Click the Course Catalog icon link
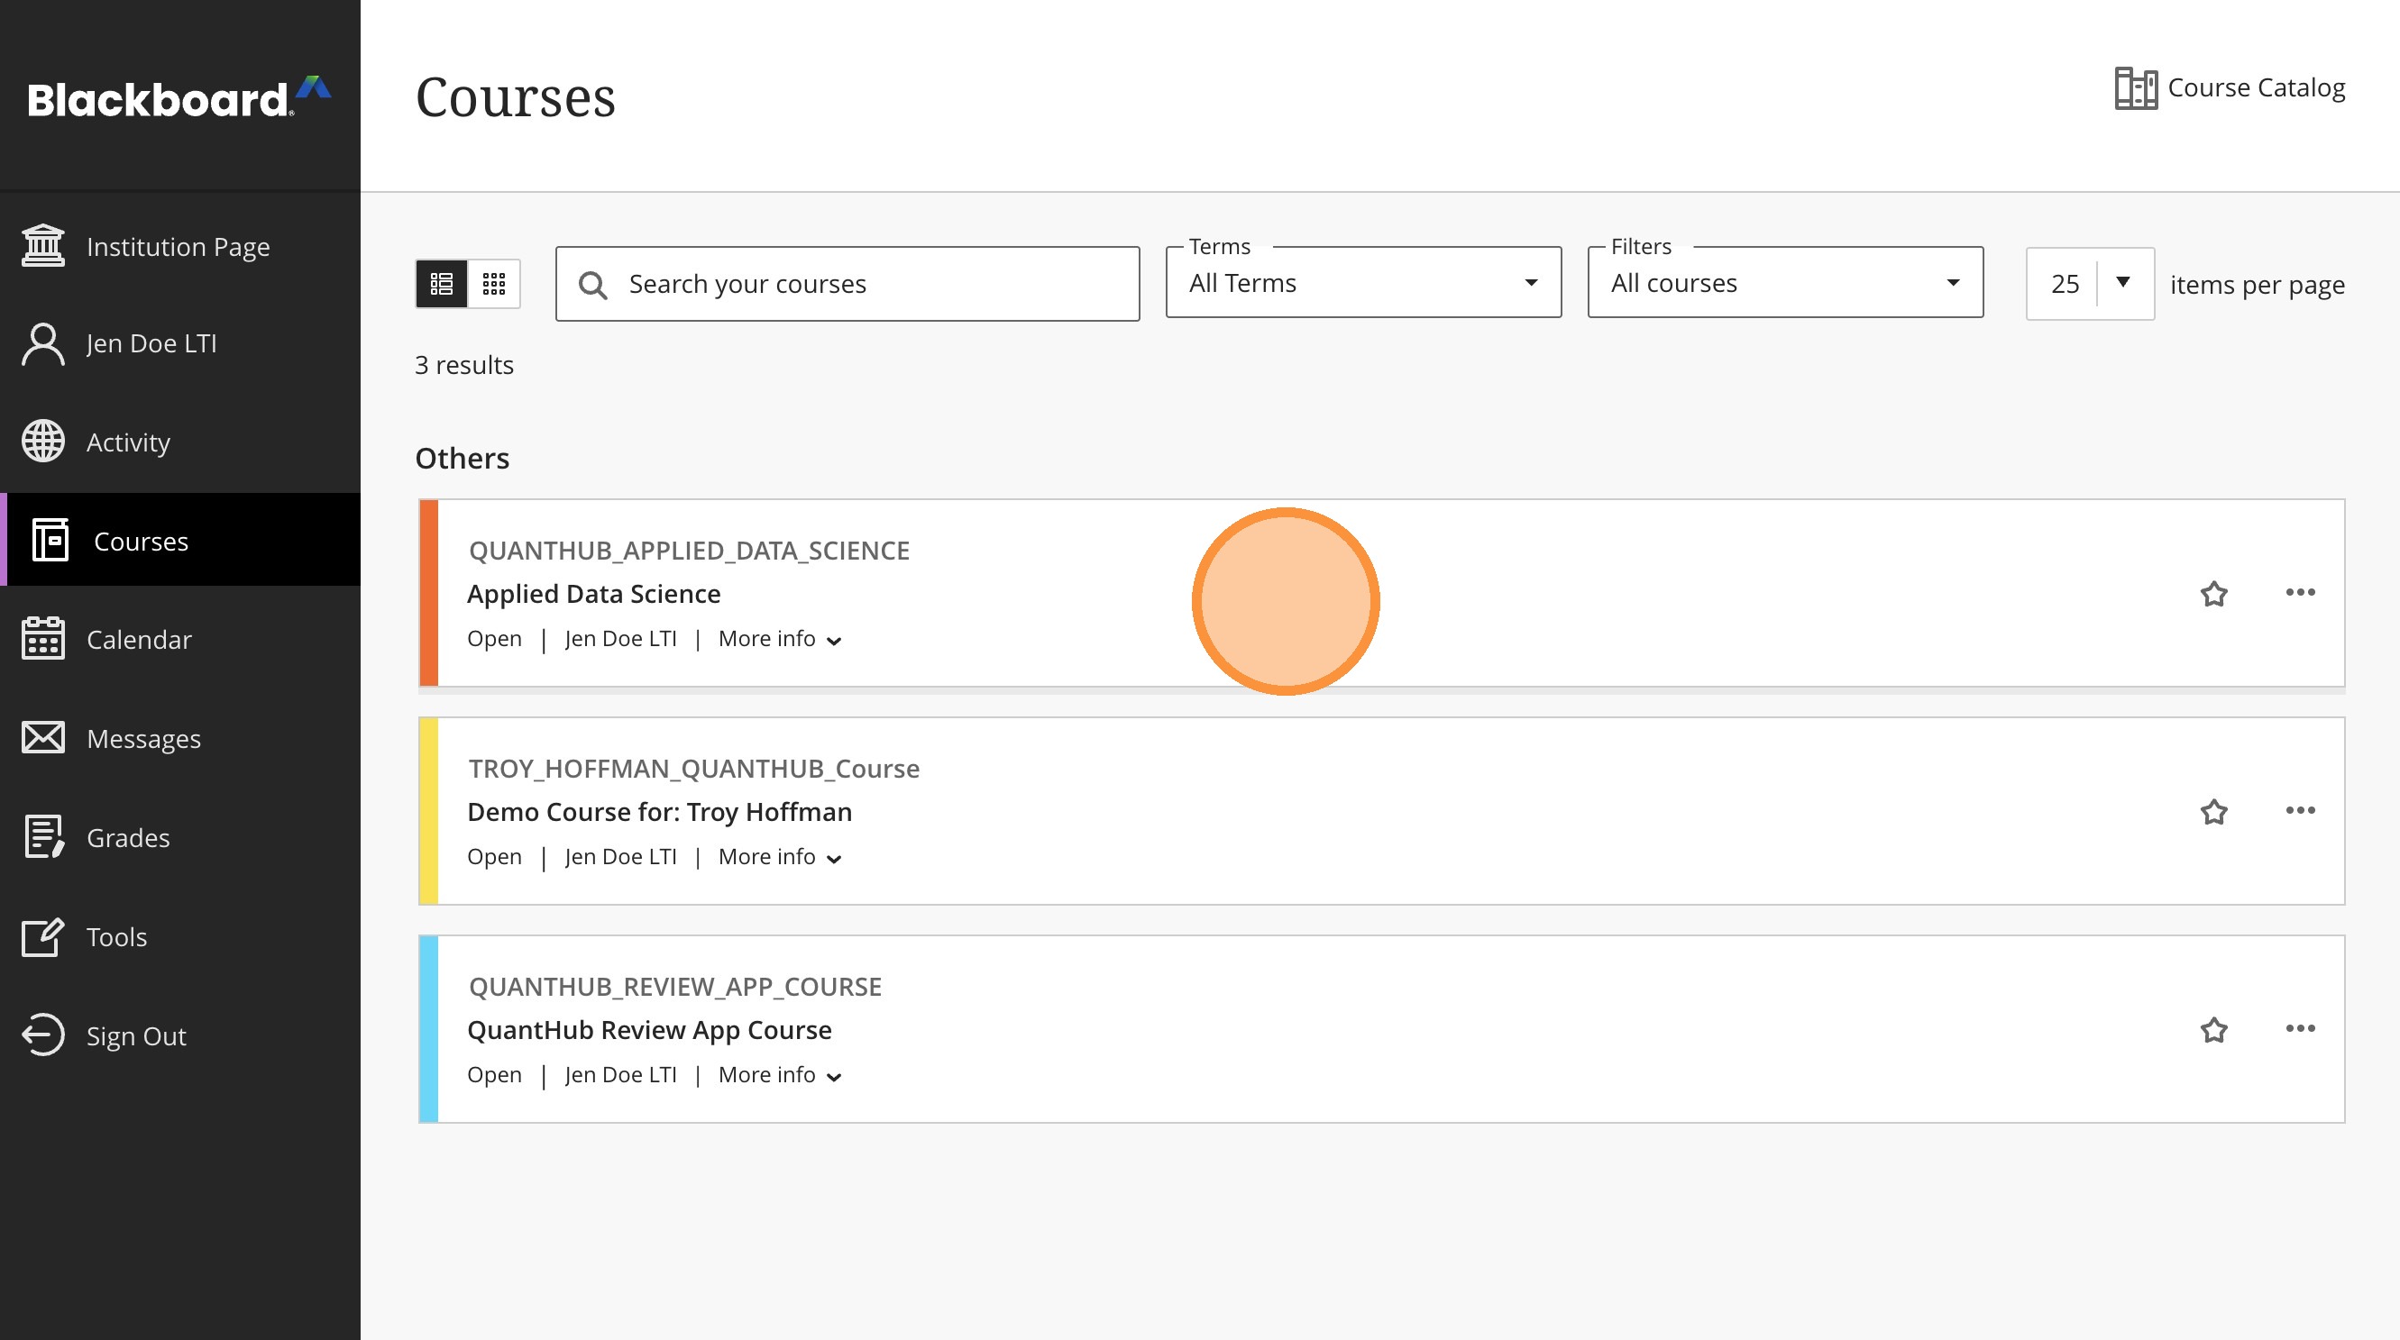Viewport: 2400px width, 1340px height. pyautogui.click(x=2136, y=88)
